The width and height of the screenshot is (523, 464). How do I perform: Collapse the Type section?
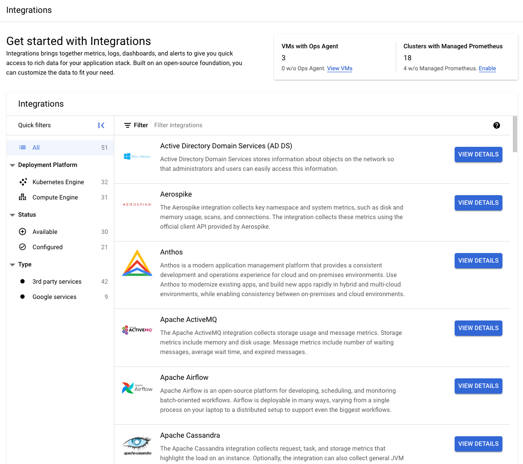click(x=12, y=264)
